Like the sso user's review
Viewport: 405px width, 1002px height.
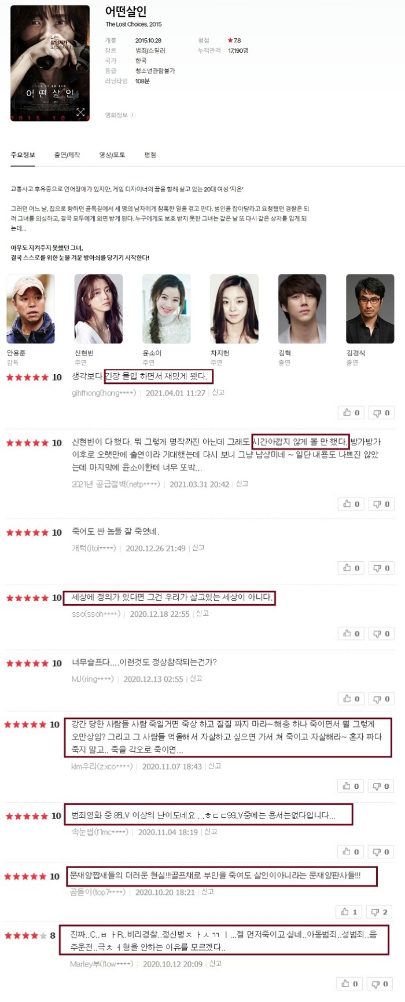click(x=351, y=634)
